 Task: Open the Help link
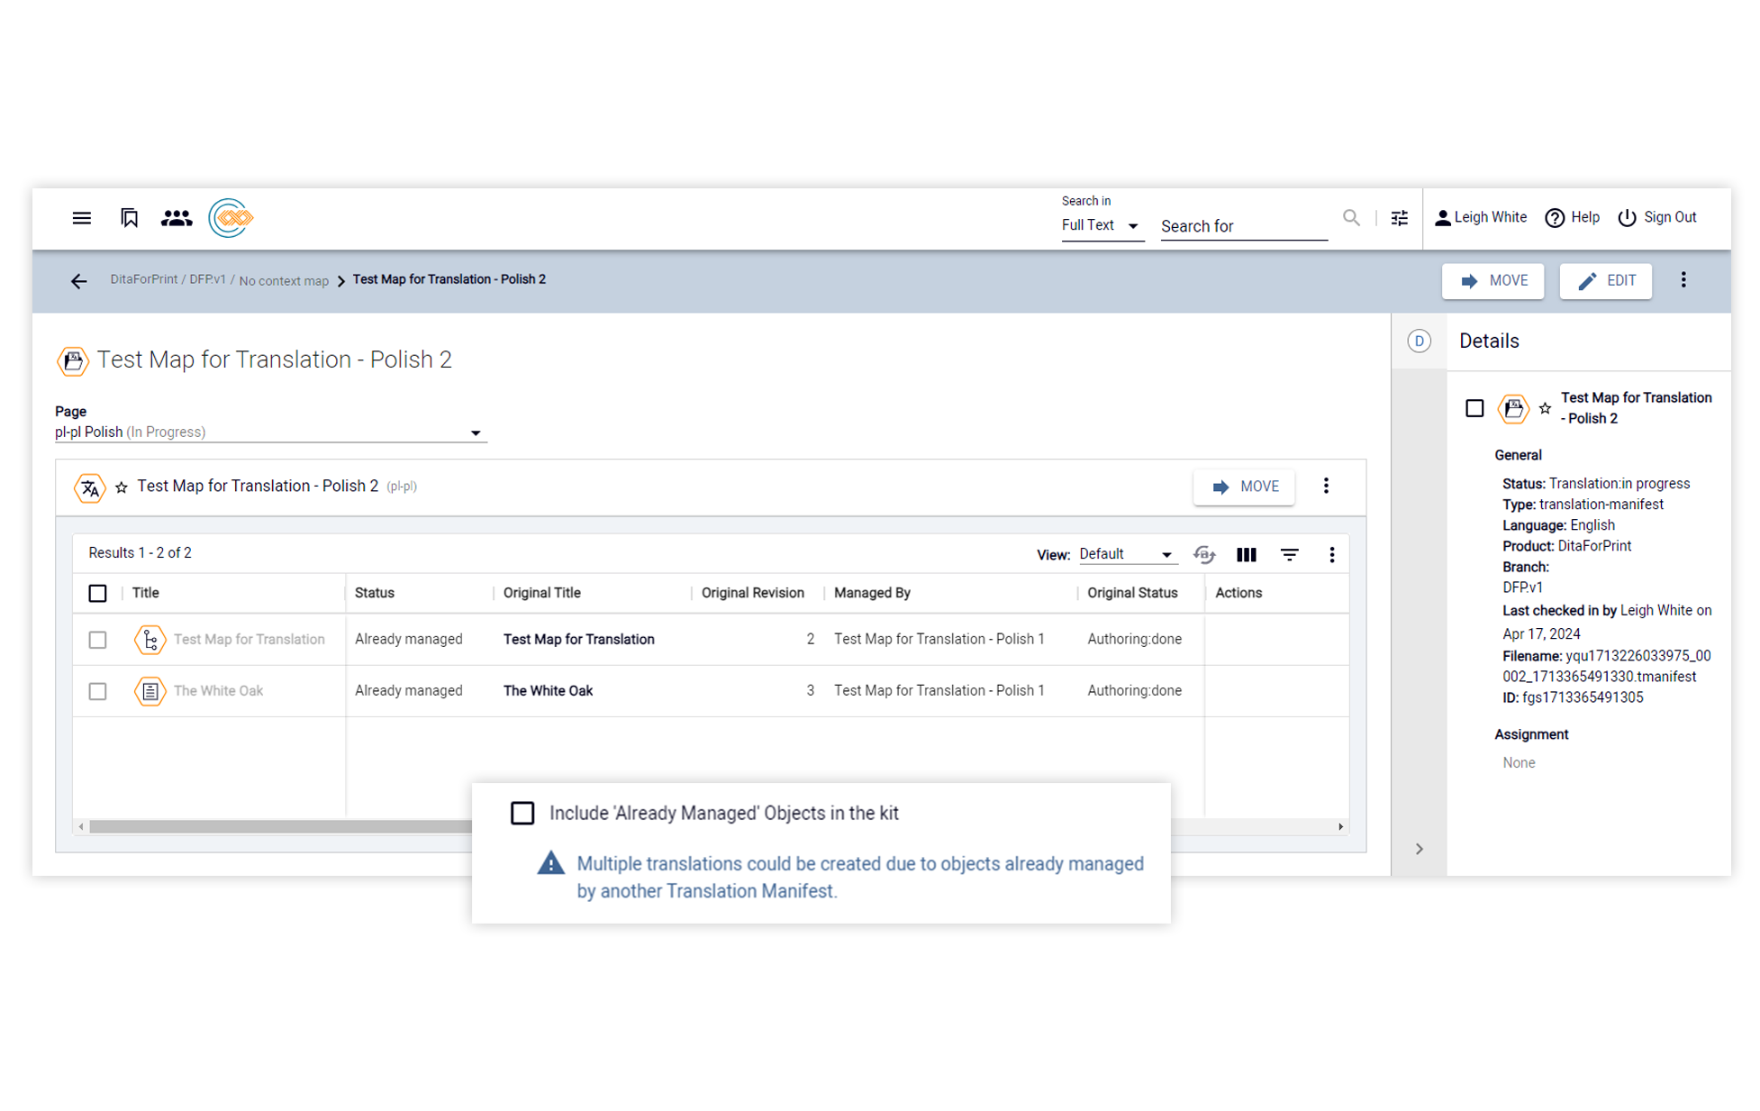click(1572, 217)
